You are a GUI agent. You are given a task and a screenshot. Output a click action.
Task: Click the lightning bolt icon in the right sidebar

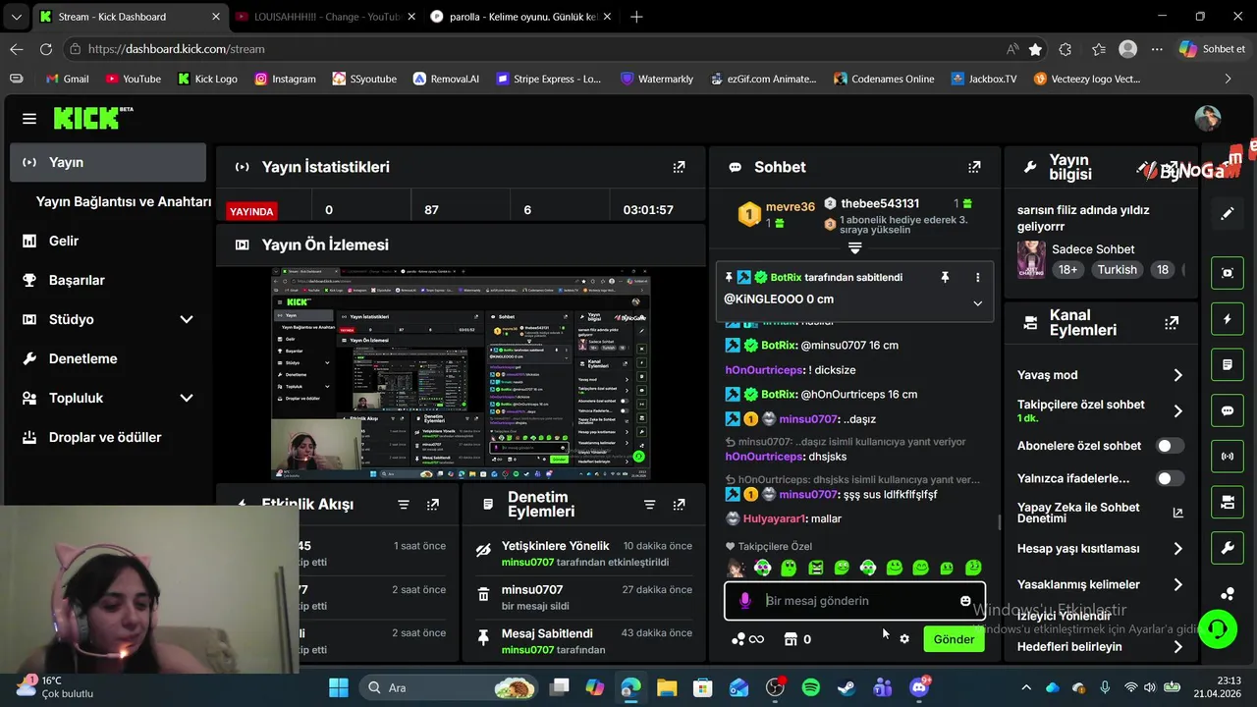(1228, 319)
